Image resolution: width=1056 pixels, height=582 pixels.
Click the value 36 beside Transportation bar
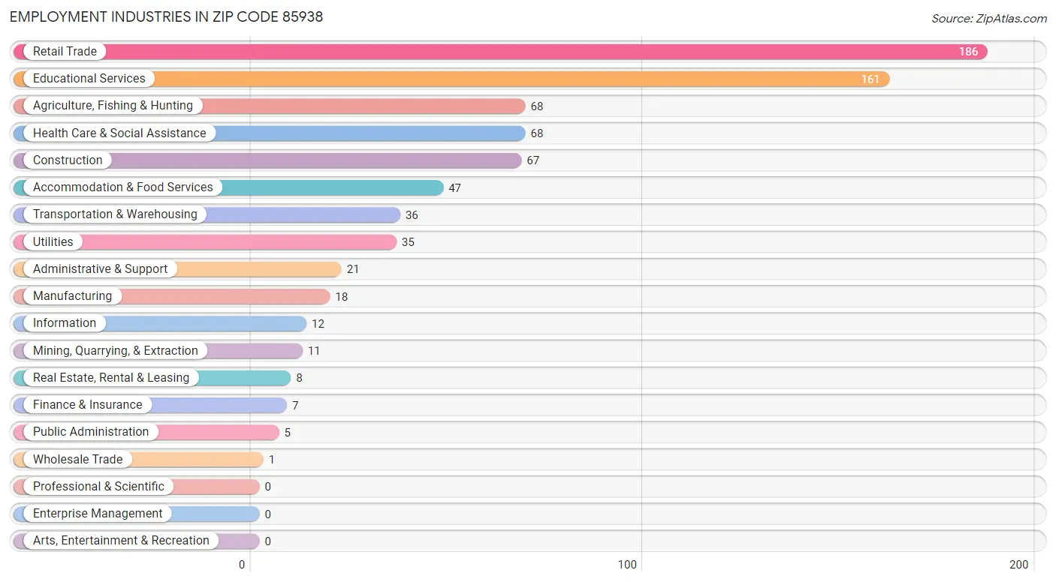[x=412, y=215]
